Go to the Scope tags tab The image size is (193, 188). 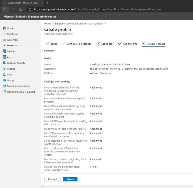107,44
